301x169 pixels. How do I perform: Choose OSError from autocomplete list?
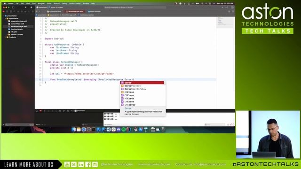[x=142, y=92]
